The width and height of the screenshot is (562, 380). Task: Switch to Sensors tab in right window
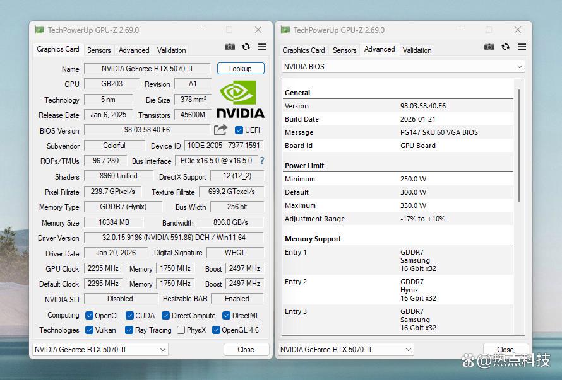pos(344,50)
